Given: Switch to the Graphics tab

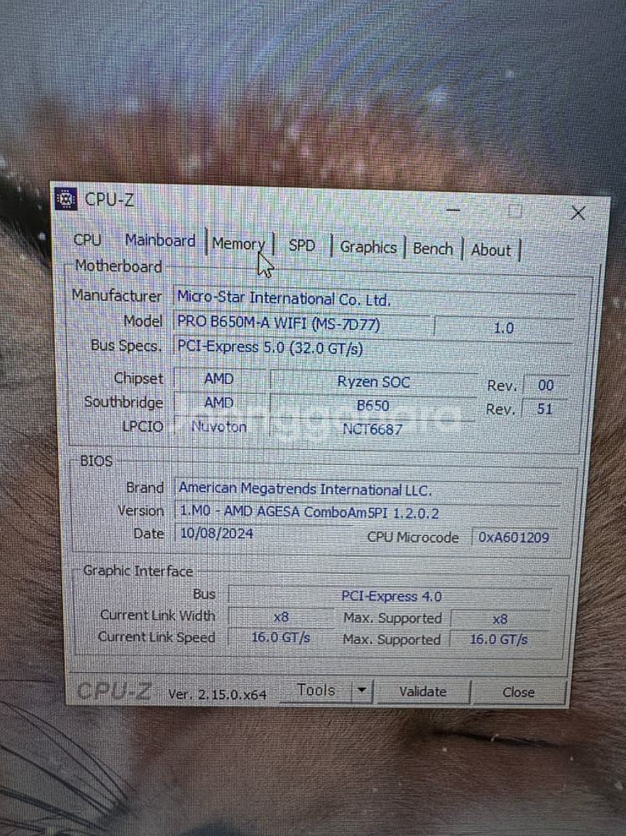Looking at the screenshot, I should (368, 247).
